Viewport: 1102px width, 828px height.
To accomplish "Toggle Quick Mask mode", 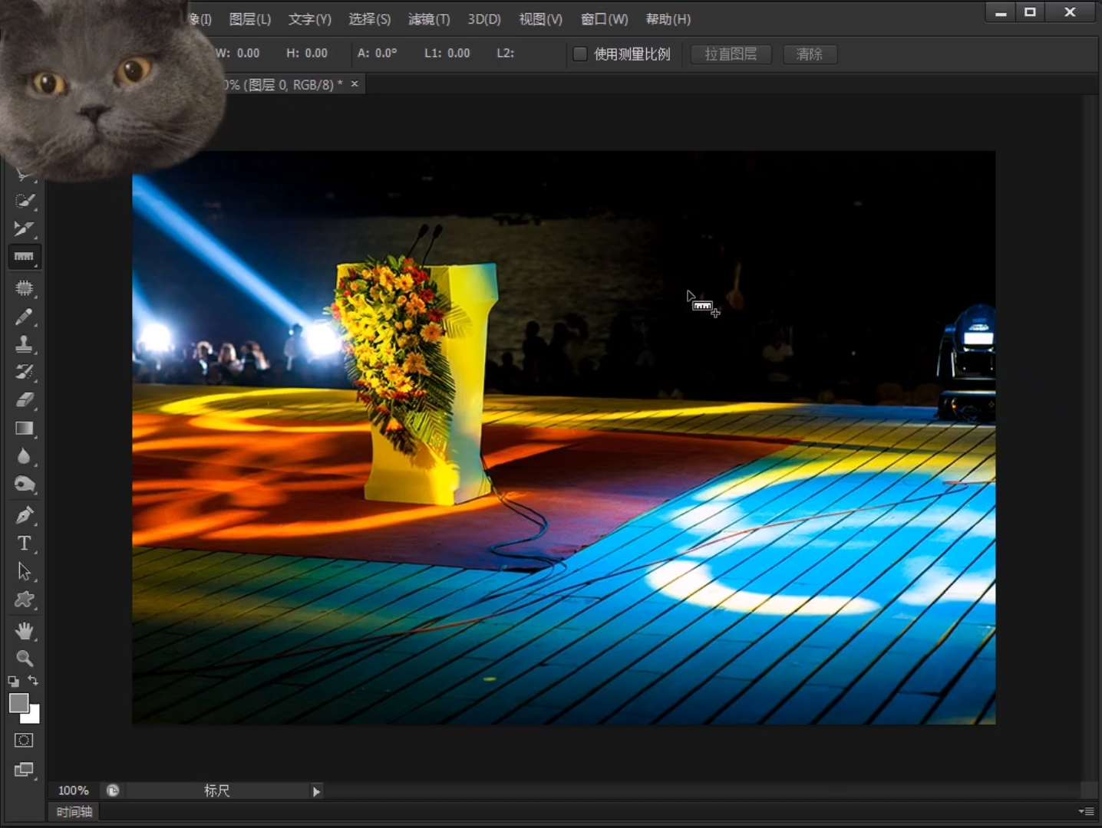I will (x=24, y=740).
